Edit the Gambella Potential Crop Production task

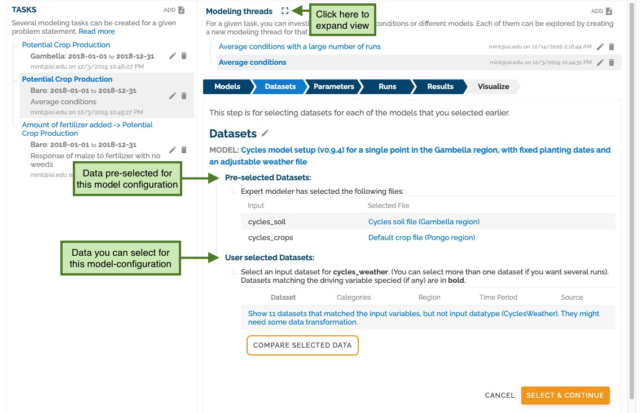tap(173, 56)
